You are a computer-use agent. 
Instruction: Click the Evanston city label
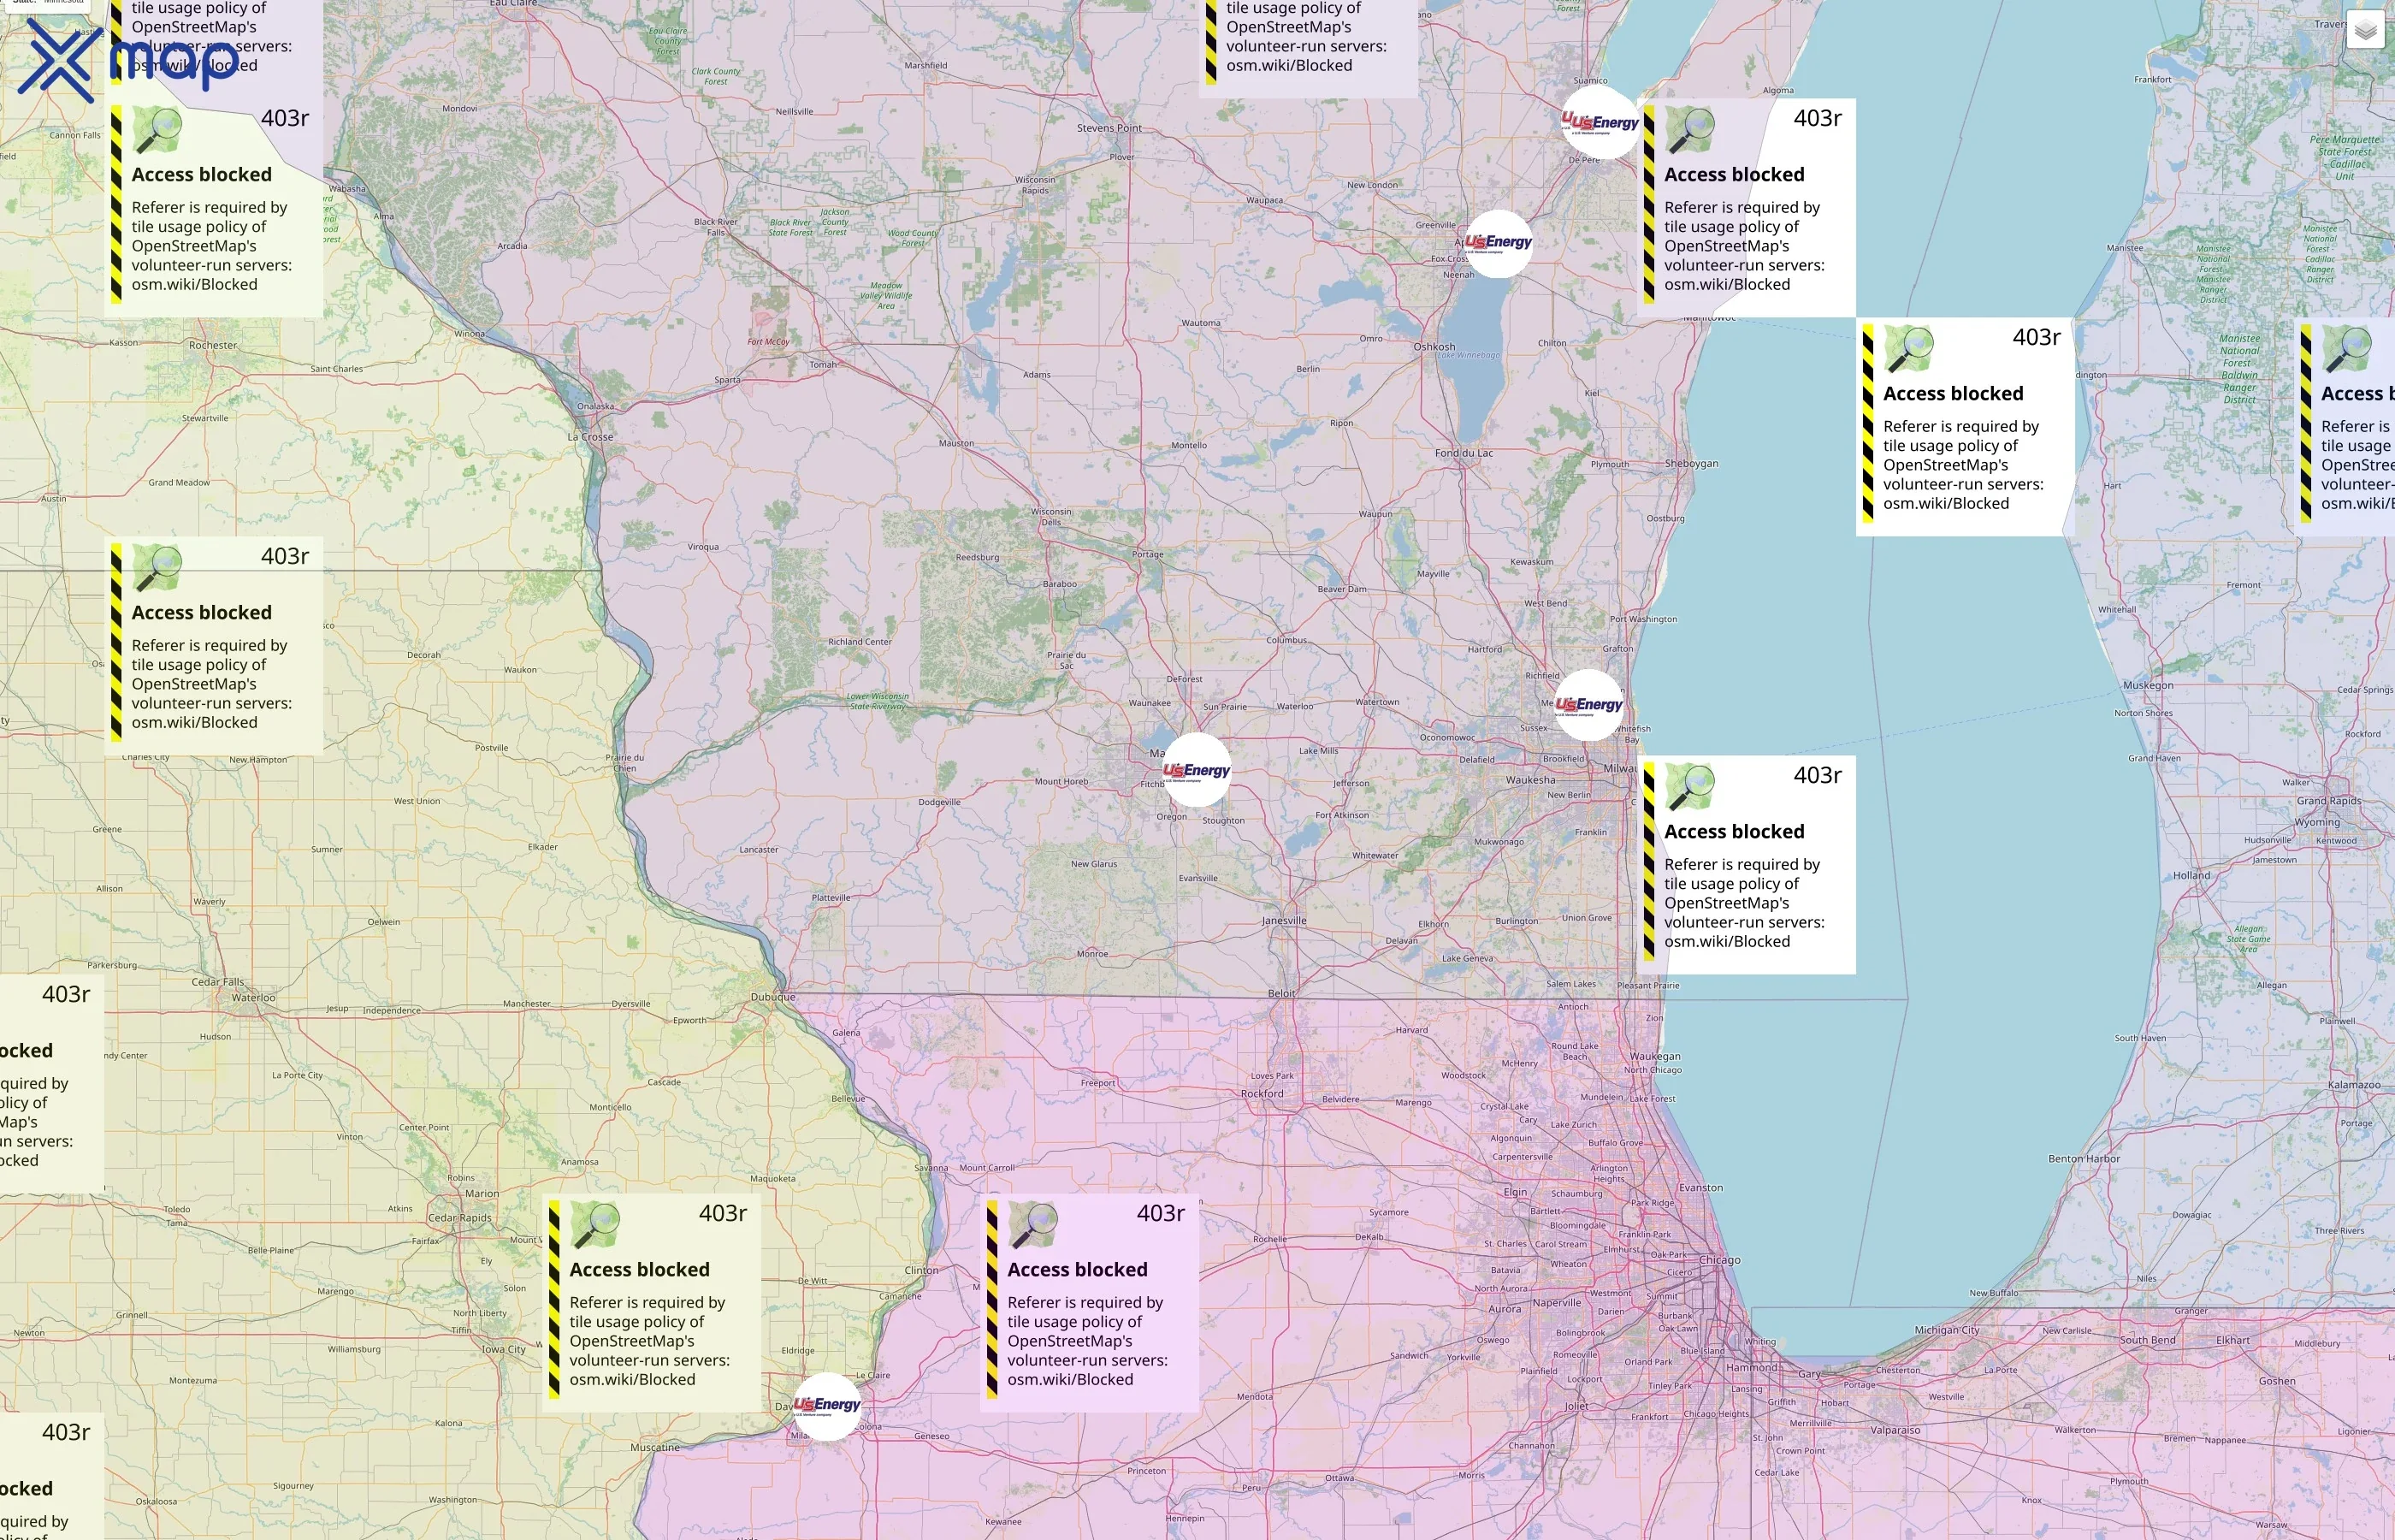pos(1700,1188)
